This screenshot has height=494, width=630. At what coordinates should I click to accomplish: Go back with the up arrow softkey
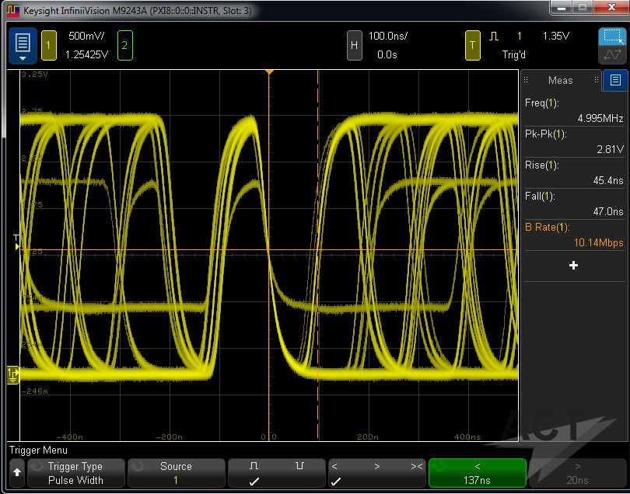pos(17,473)
